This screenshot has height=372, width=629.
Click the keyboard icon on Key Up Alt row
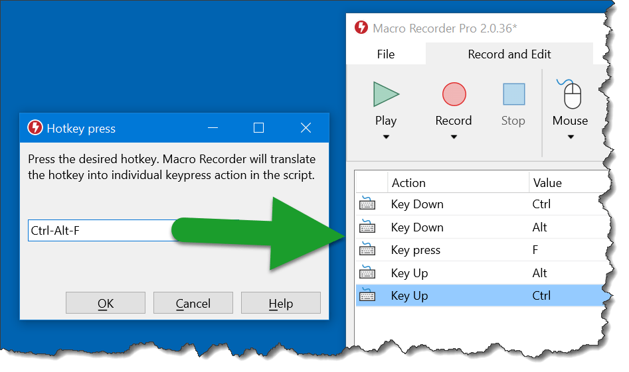(x=367, y=273)
